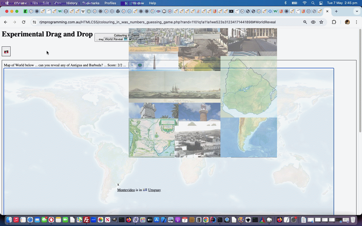Open the World Reveal dropdown
The width and height of the screenshot is (362, 226).
(x=118, y=39)
